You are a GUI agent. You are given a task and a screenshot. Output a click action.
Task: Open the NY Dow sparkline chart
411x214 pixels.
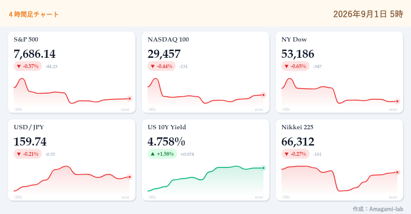pos(340,92)
